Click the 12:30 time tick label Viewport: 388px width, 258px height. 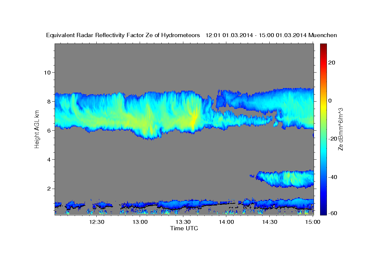tap(96, 222)
